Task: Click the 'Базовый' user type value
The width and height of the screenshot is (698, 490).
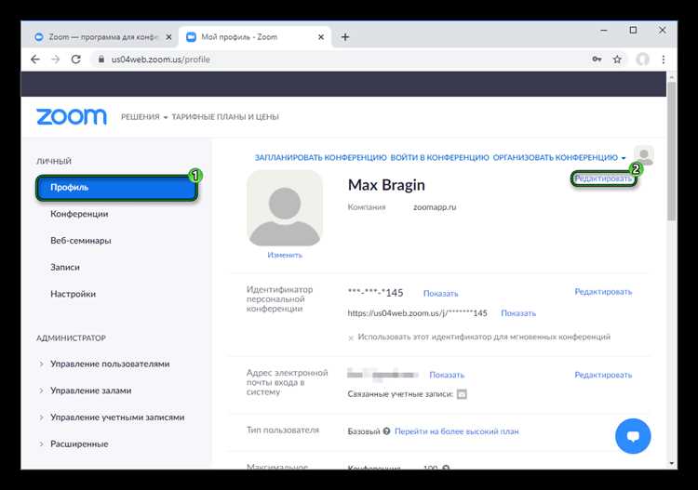Action: tap(364, 431)
